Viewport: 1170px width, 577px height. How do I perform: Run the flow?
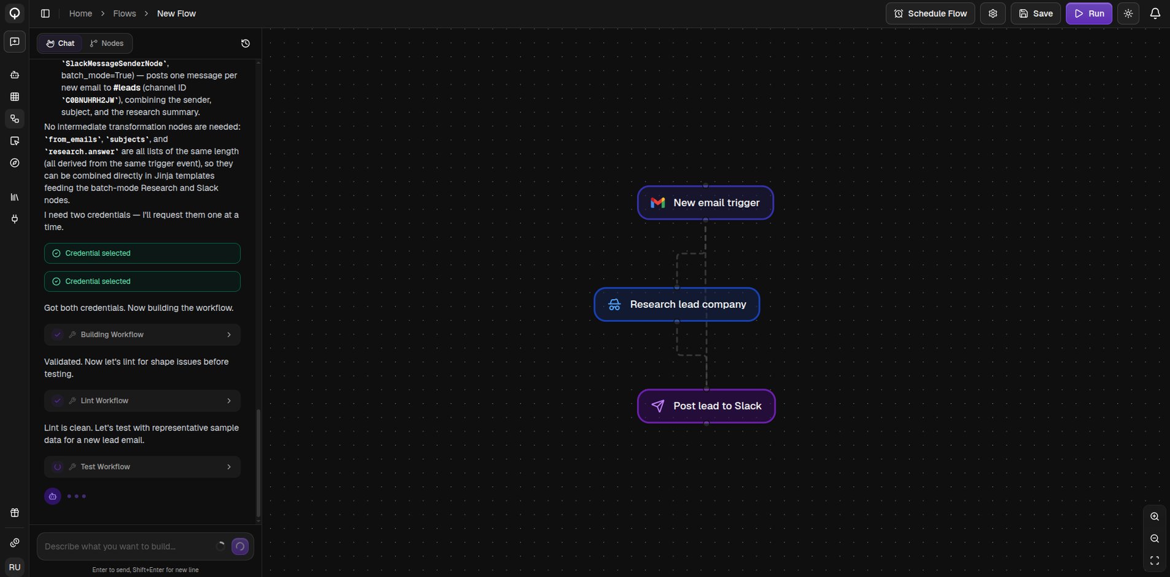[x=1089, y=13]
